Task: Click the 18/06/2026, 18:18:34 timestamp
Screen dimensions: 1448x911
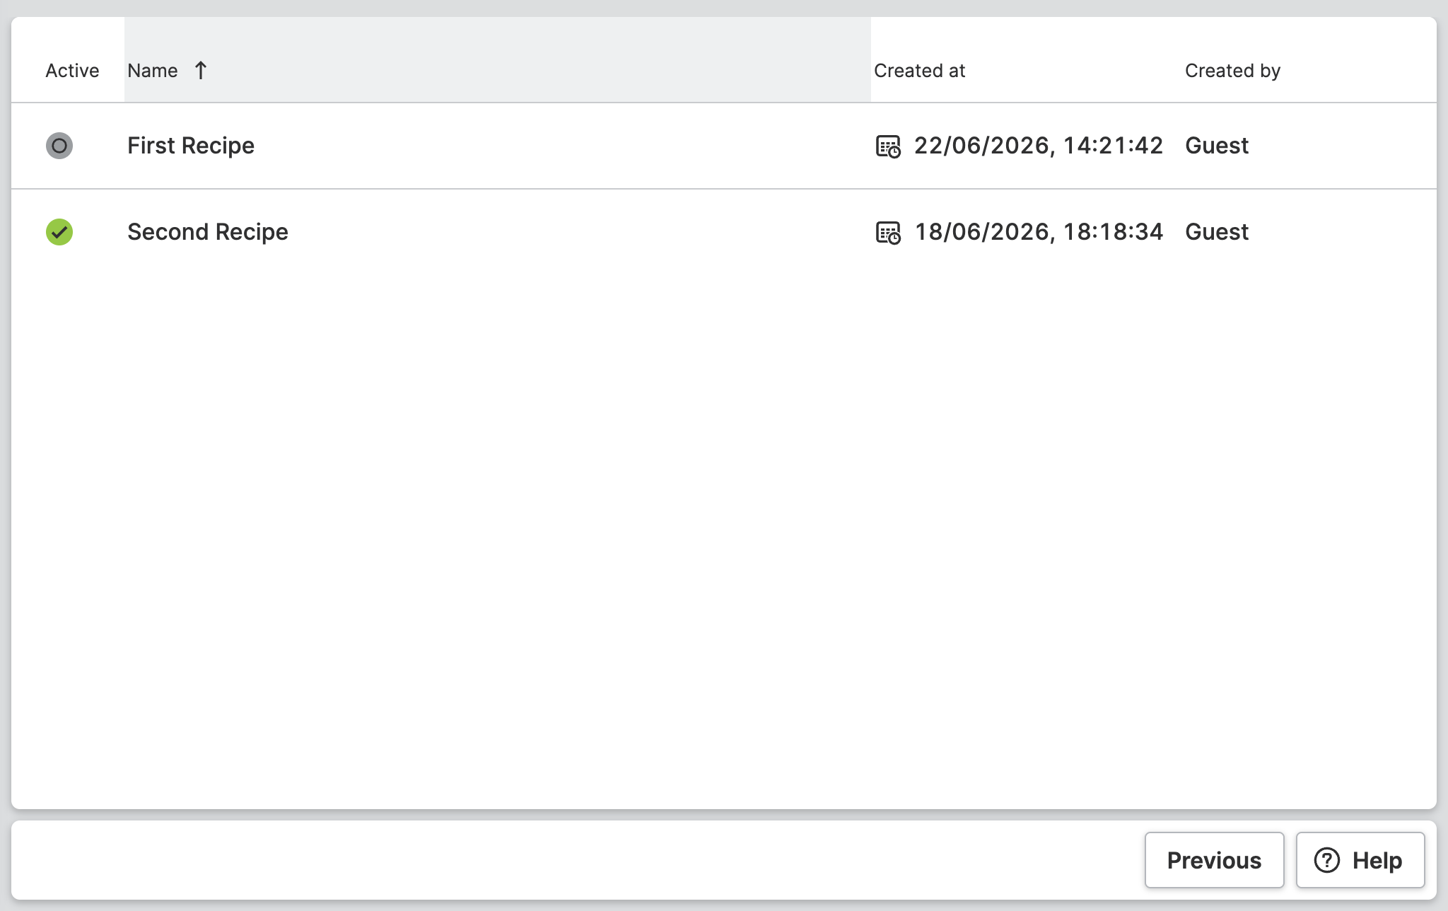Action: [1039, 232]
